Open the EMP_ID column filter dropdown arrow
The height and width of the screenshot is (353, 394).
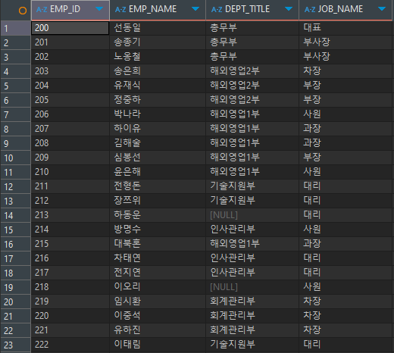(x=99, y=9)
